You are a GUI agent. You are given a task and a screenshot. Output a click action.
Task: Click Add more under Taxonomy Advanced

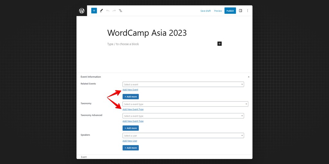coord(130,128)
